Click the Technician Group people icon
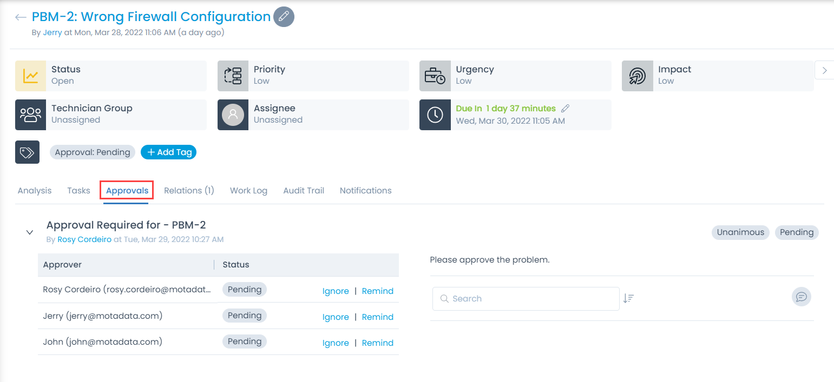This screenshot has width=834, height=382. [x=30, y=115]
